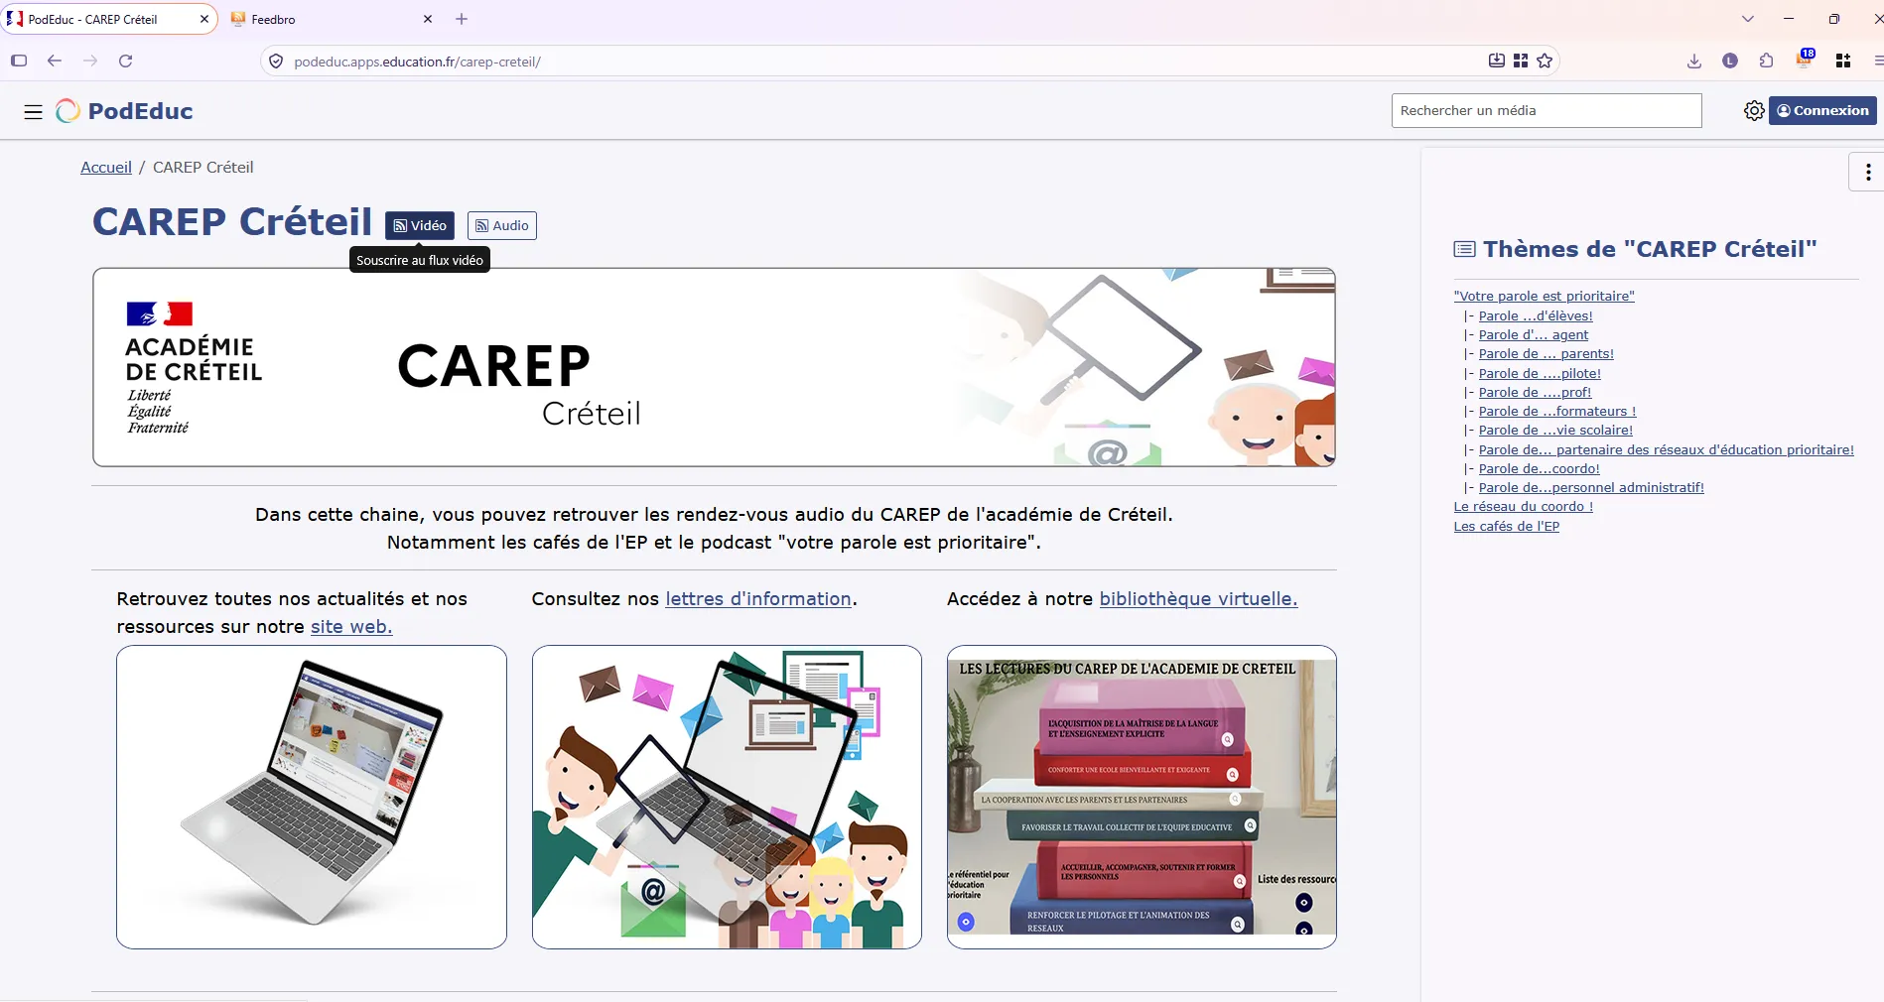Open the extensions puzzle icon

pos(1766,62)
